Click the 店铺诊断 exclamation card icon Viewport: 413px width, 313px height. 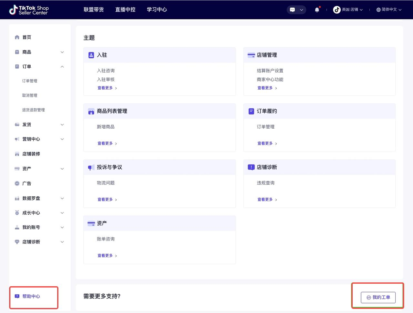(251, 167)
